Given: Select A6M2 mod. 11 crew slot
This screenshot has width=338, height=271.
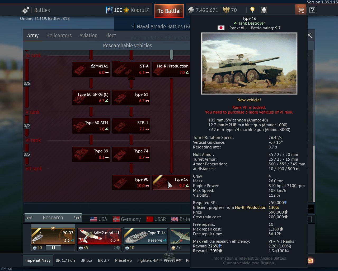Looking at the screenshot, I should click(99, 236).
